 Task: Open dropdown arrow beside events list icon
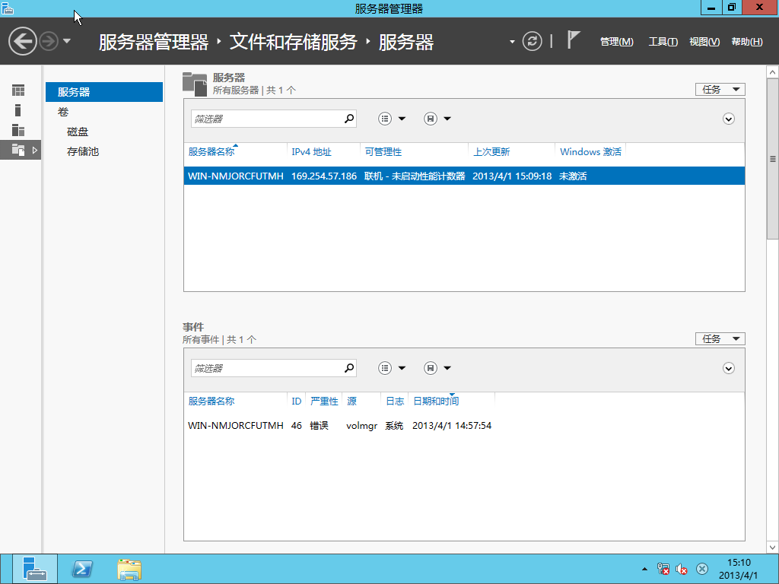pos(402,368)
